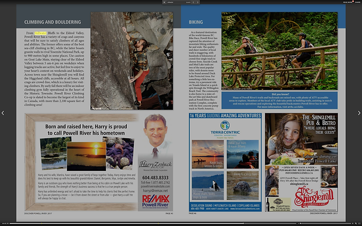Close the search bar with the X
Viewport: 362px width, 226px height.
164,2
